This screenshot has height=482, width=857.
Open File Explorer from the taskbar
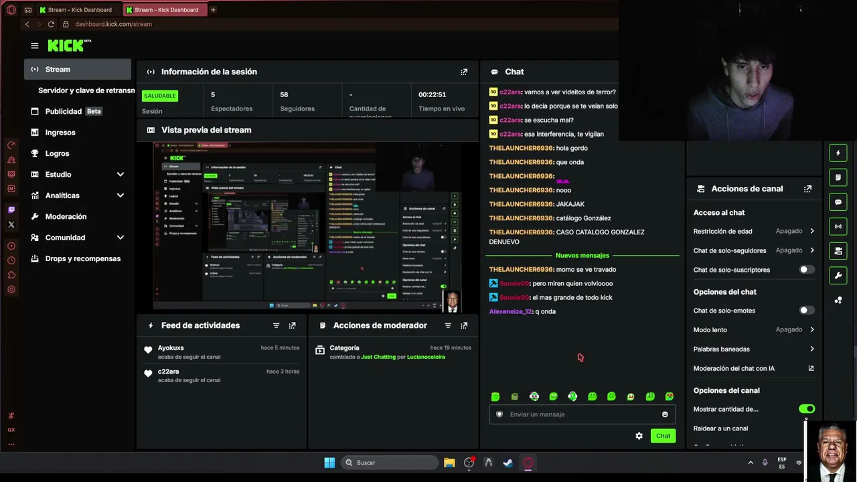449,463
